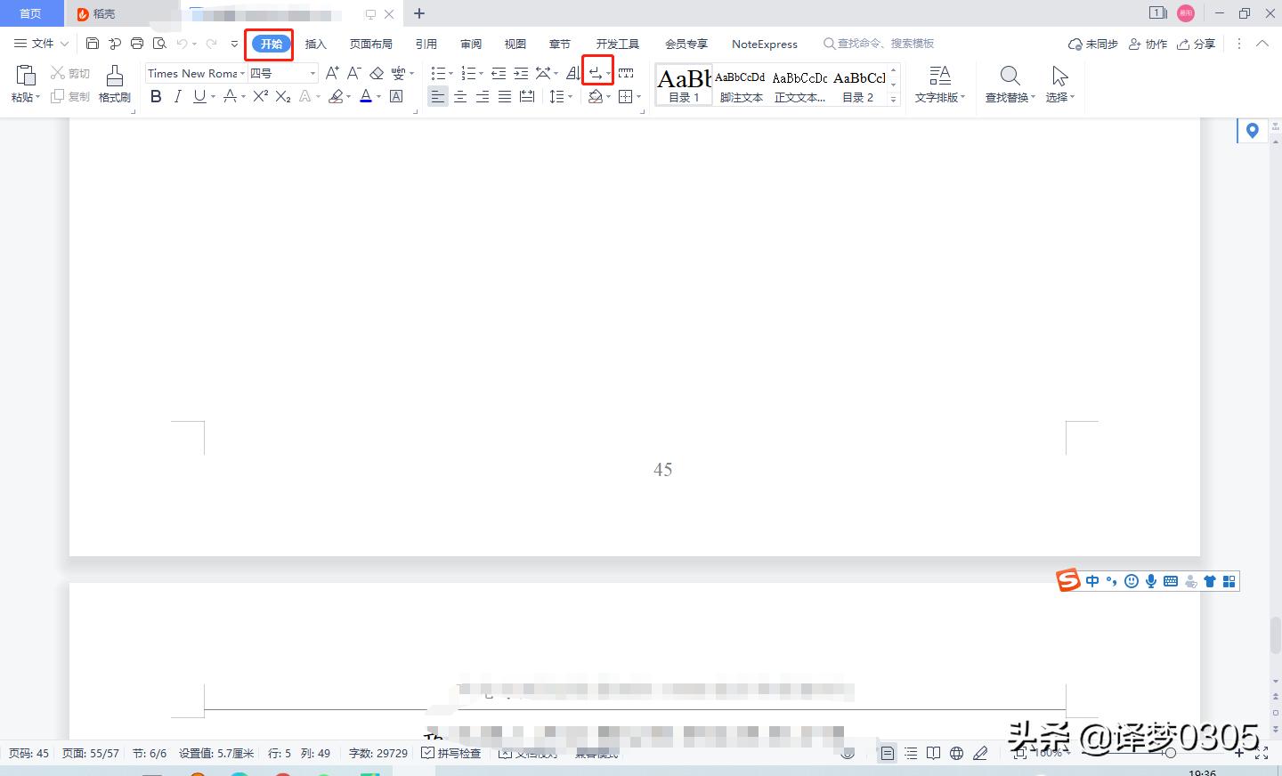1282x776 pixels.
Task: Click the highlighted show paragraph marks icon
Action: (x=595, y=71)
